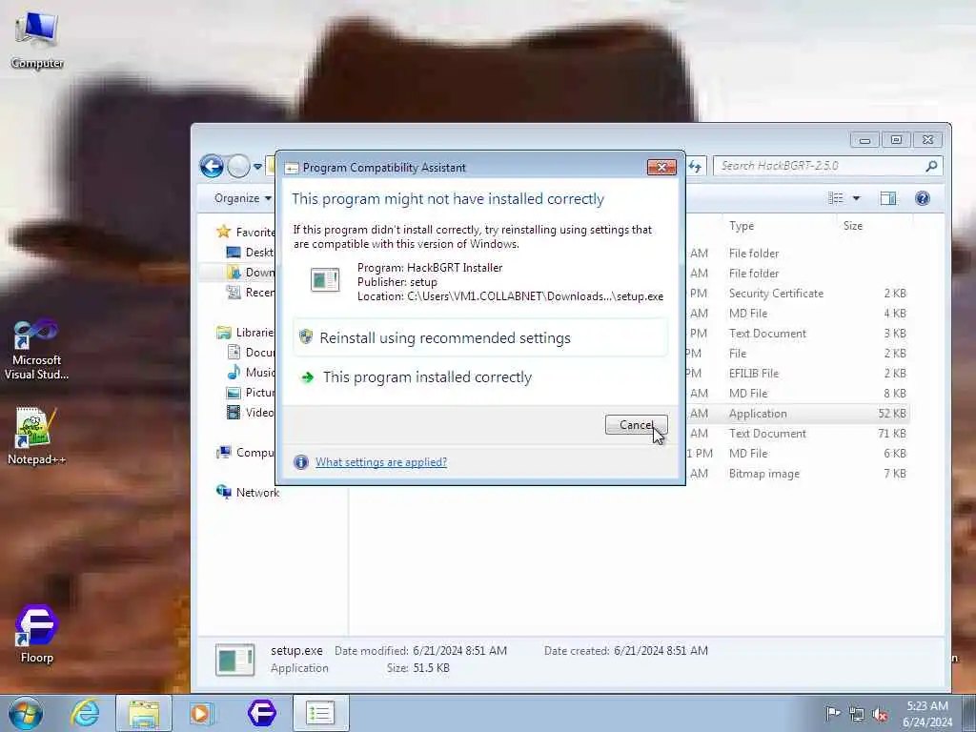Image resolution: width=976 pixels, height=732 pixels.
Task: Open Videos library in navigation pane
Action: pos(251,412)
